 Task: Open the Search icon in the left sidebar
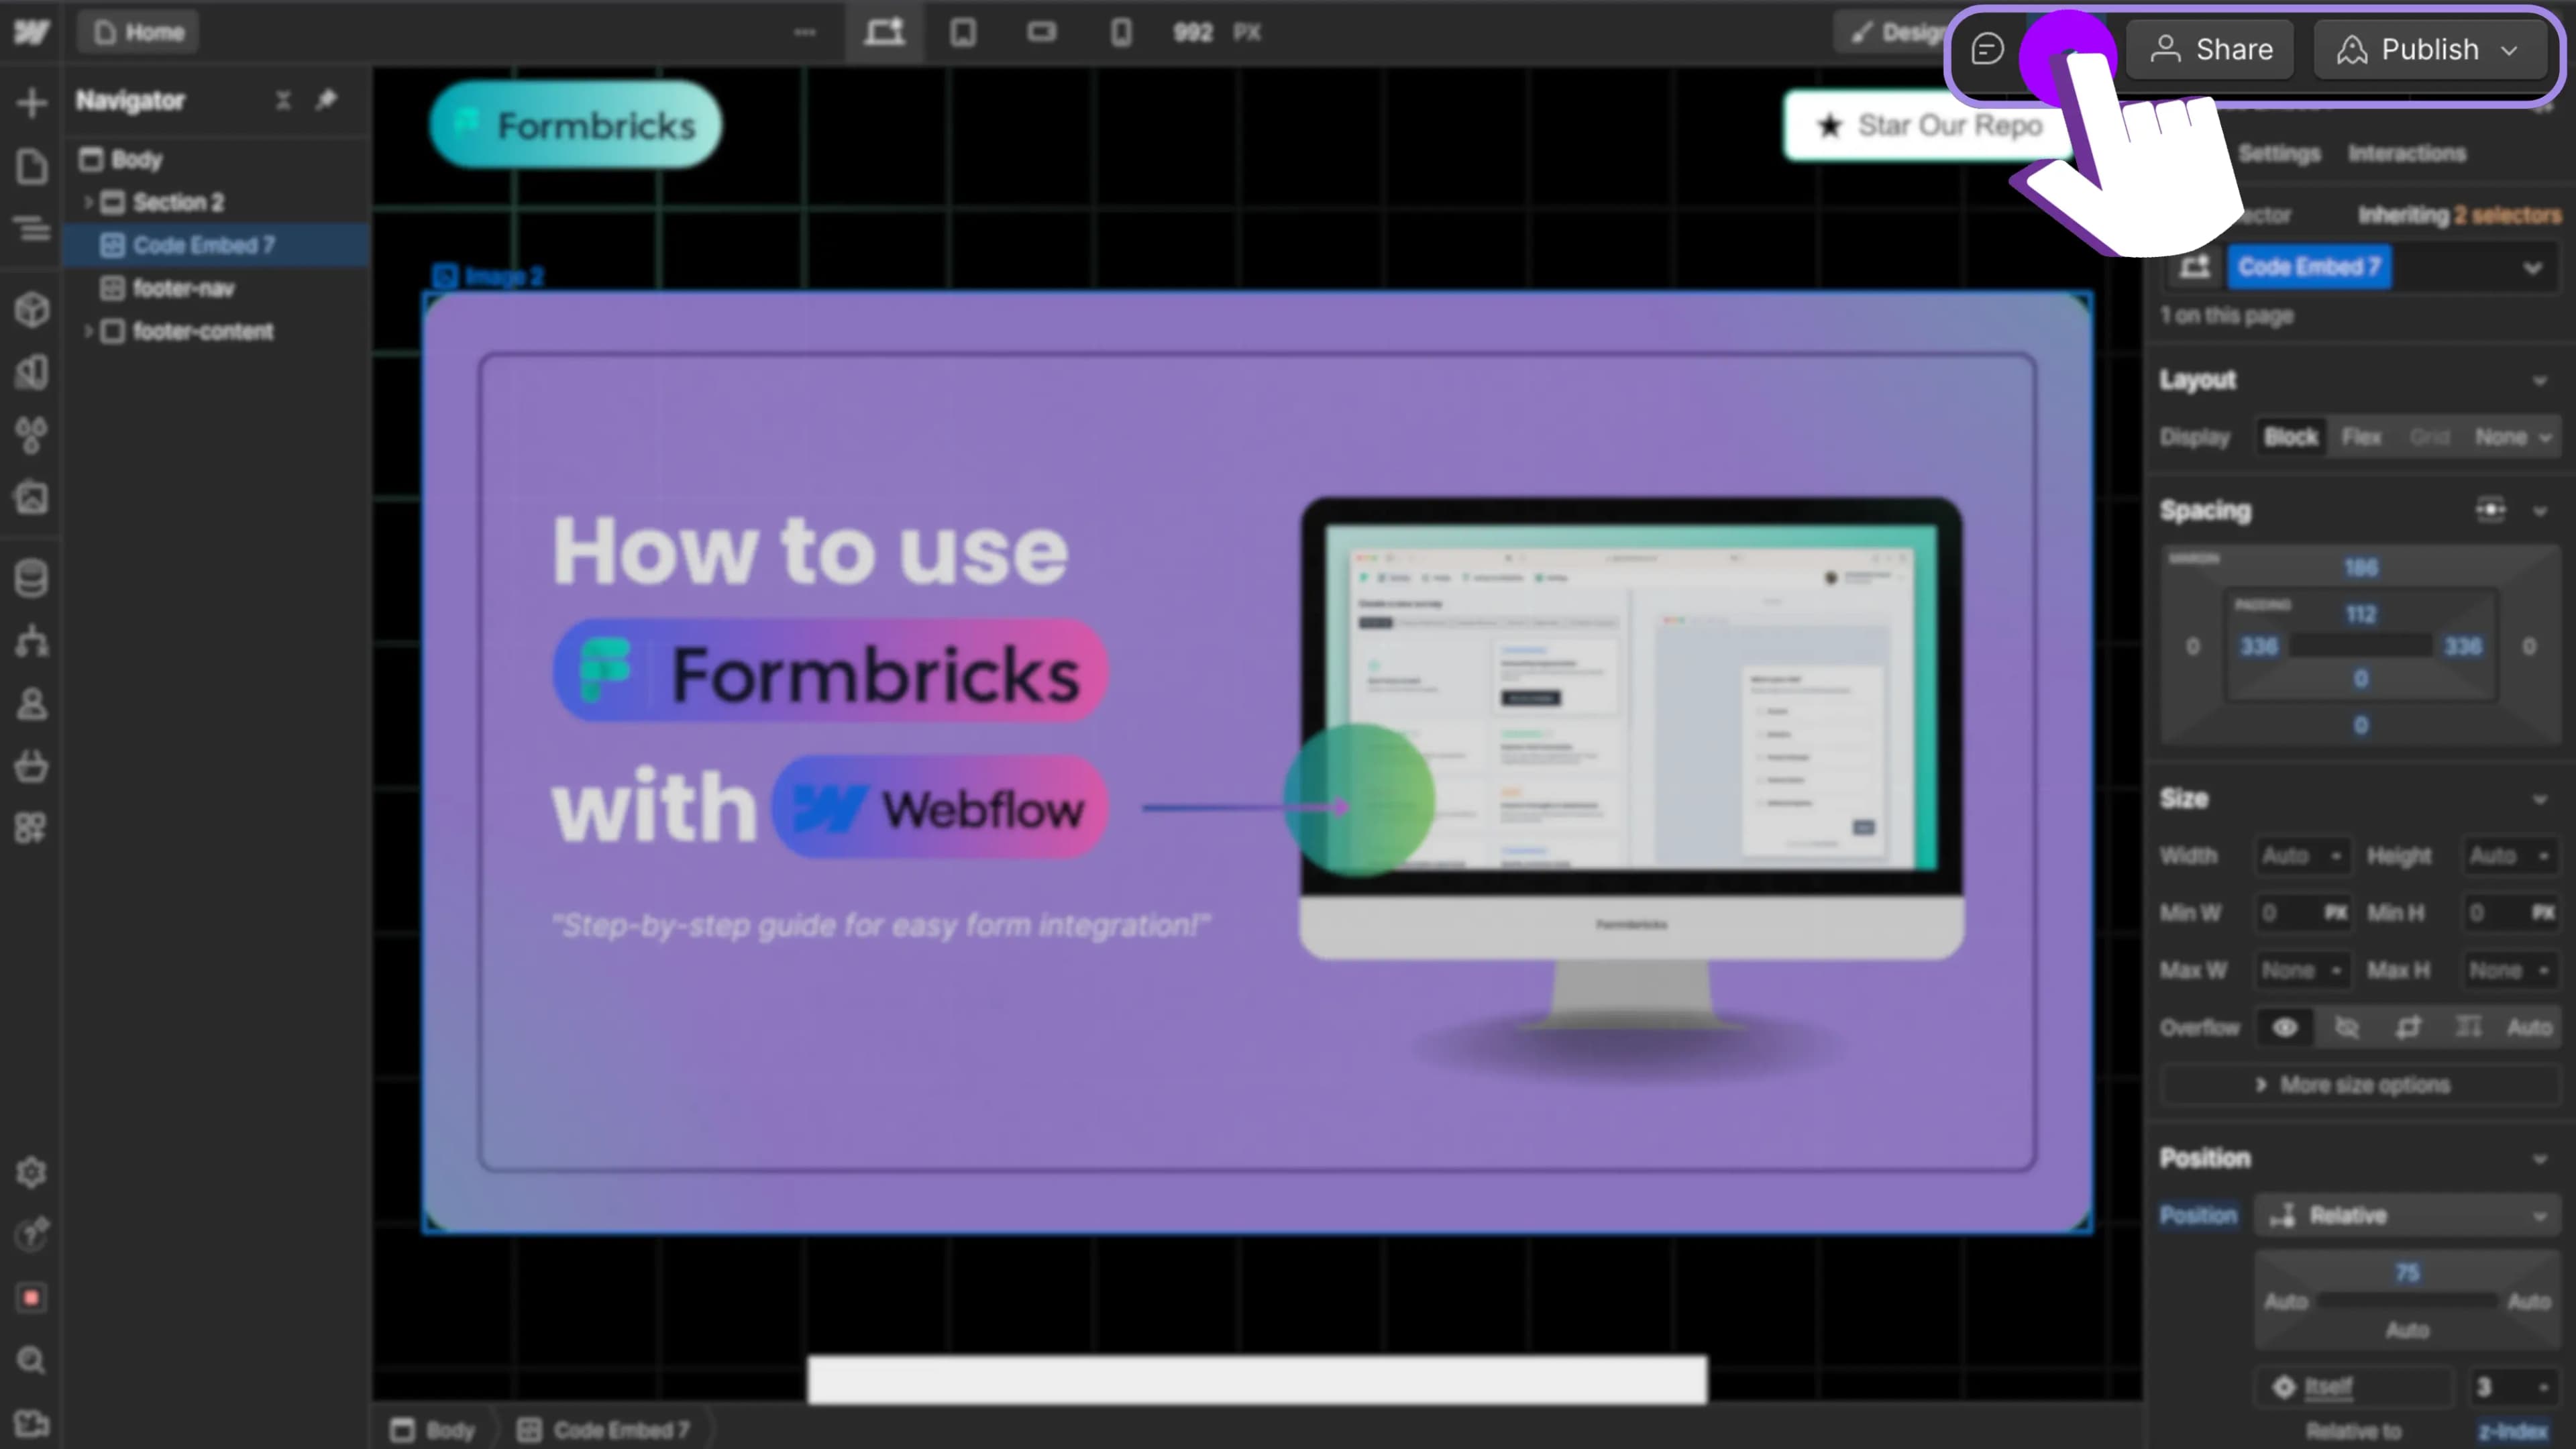coord(31,1360)
